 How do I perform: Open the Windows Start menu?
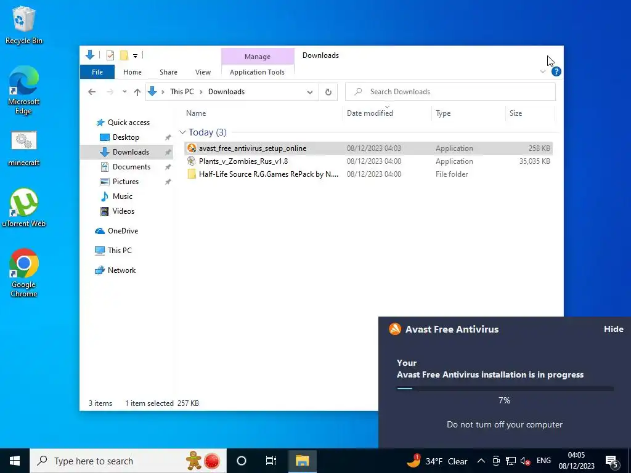click(15, 461)
